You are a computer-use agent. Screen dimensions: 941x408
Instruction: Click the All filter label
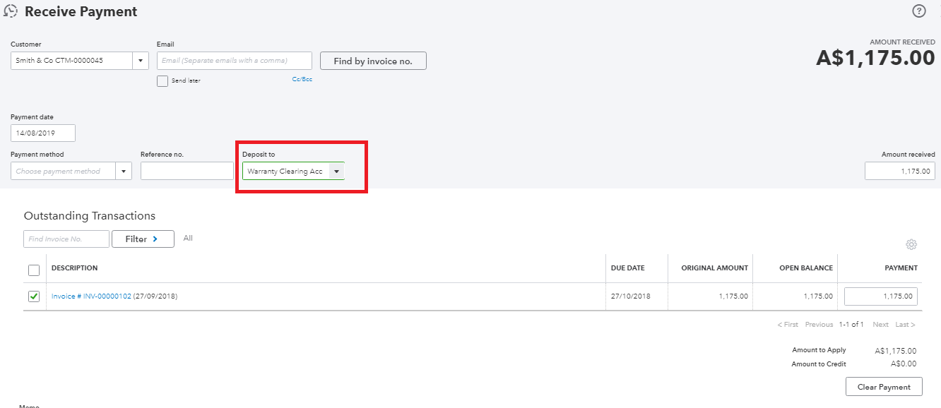click(x=188, y=239)
